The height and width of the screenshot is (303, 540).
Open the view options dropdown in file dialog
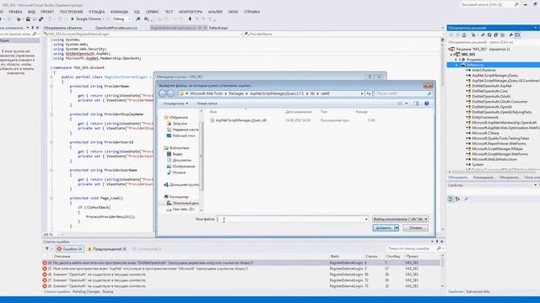(x=407, y=104)
